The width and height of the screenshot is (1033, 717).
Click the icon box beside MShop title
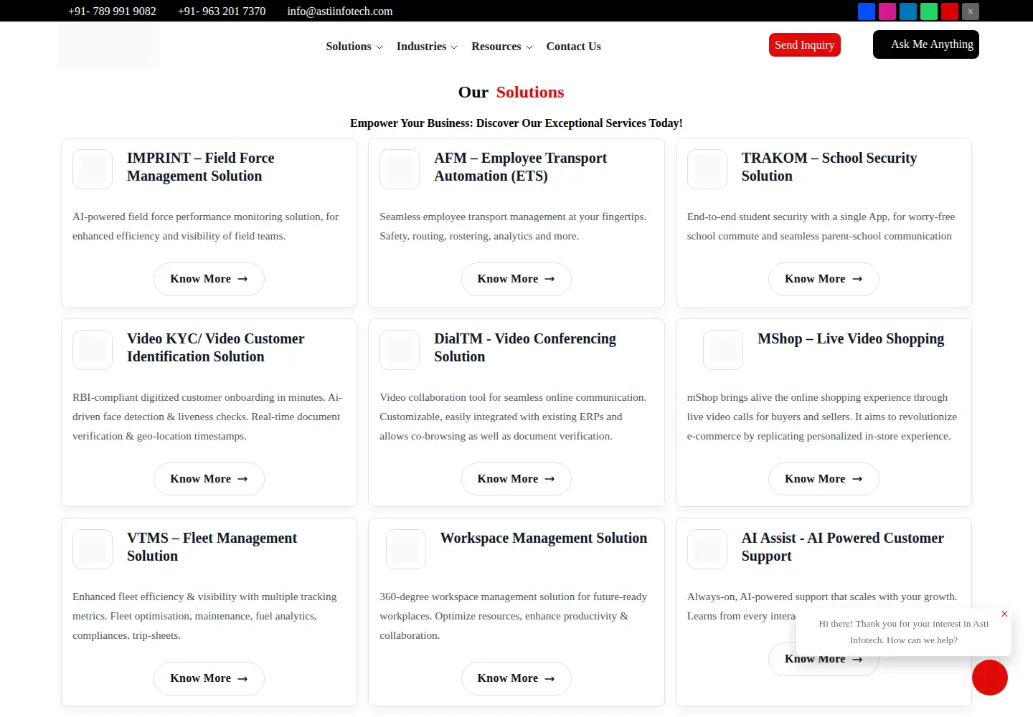pos(723,350)
